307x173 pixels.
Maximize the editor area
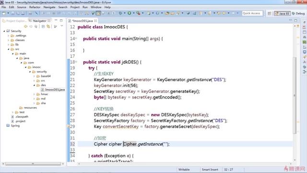[295, 20]
